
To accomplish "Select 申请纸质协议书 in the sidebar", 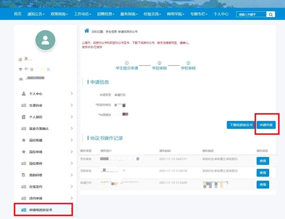I will point(41,210).
